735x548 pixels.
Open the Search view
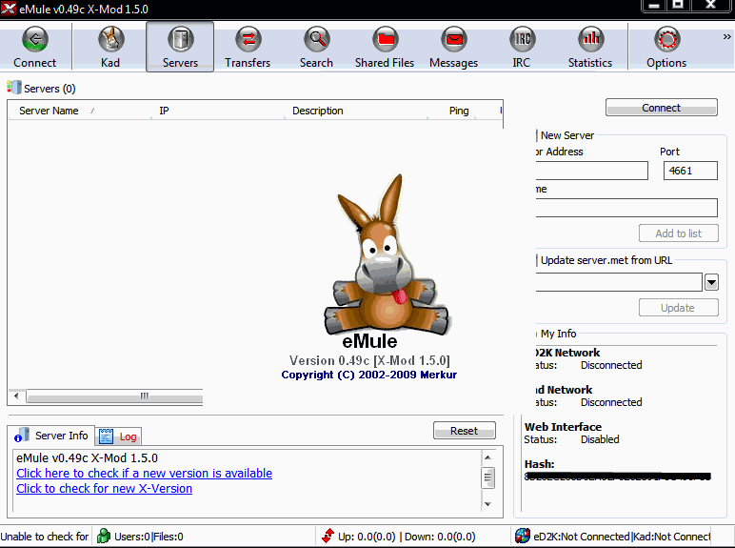[316, 47]
